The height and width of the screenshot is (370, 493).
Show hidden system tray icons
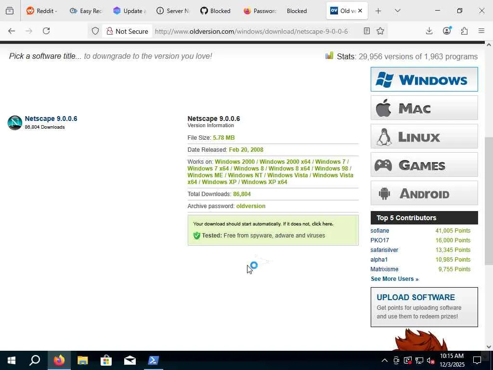(385, 360)
